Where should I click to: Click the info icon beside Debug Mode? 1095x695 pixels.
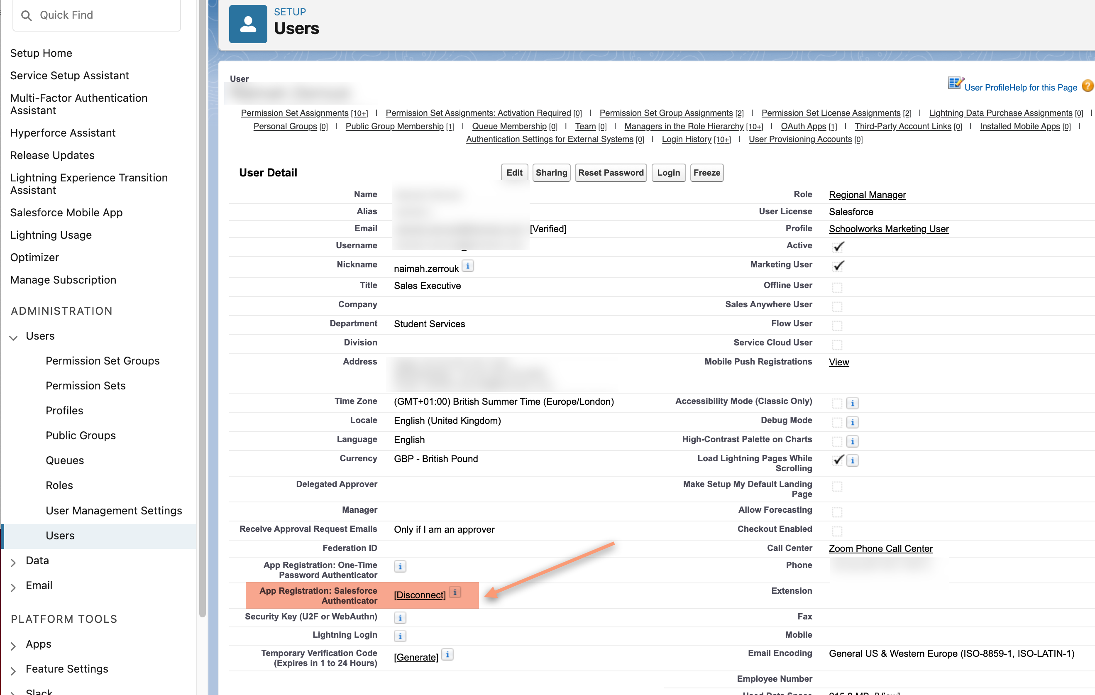point(852,422)
